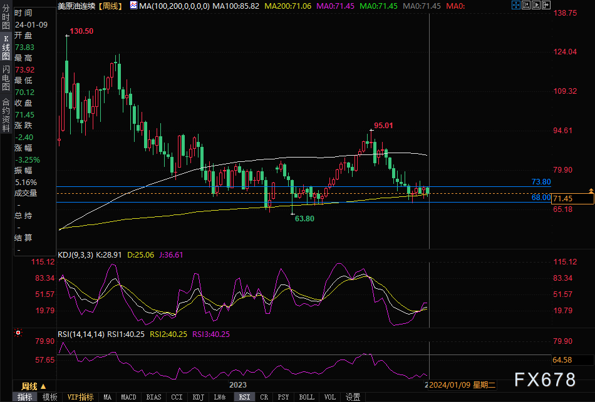595x402 pixels.
Task: Switch to the 模板 tab
Action: tap(50, 397)
